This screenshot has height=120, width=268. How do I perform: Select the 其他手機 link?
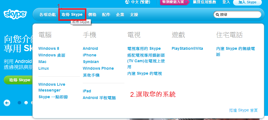(91, 75)
